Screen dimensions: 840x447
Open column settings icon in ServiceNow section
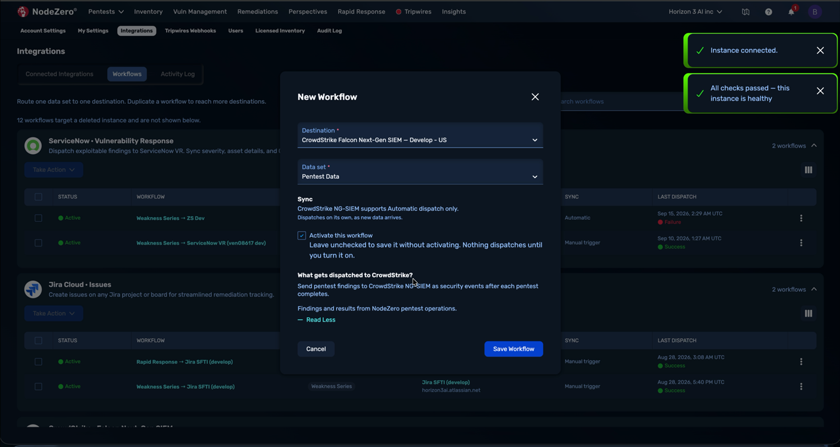pyautogui.click(x=808, y=170)
